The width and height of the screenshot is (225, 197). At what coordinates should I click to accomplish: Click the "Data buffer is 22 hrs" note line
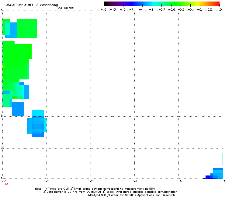point(110,192)
